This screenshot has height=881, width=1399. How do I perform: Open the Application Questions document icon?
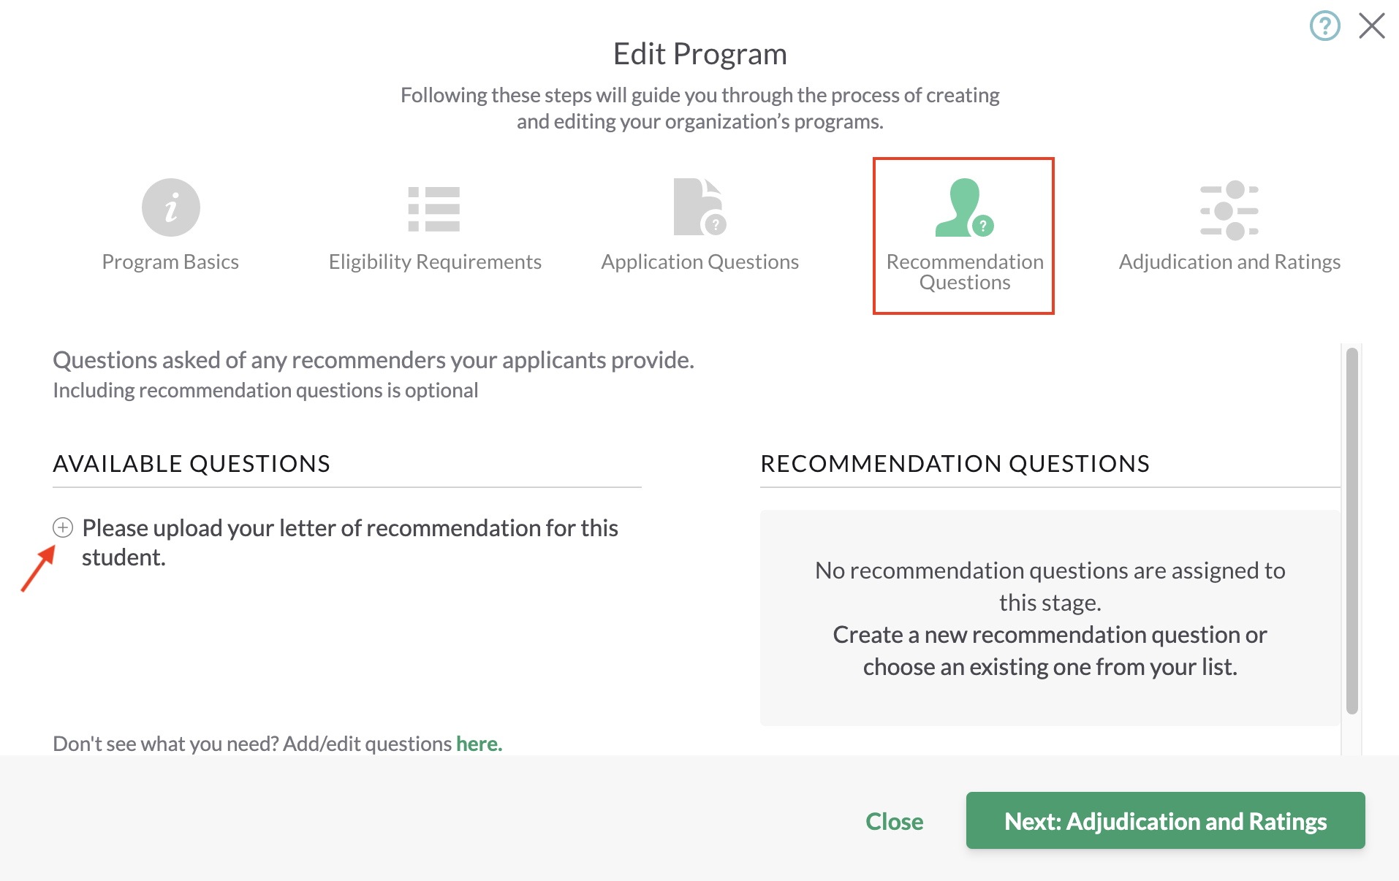pyautogui.click(x=699, y=207)
